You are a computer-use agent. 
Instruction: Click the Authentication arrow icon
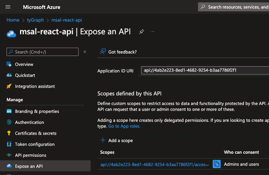click(9, 122)
